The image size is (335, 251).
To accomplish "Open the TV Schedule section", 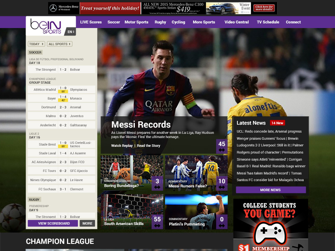I will coord(268,22).
